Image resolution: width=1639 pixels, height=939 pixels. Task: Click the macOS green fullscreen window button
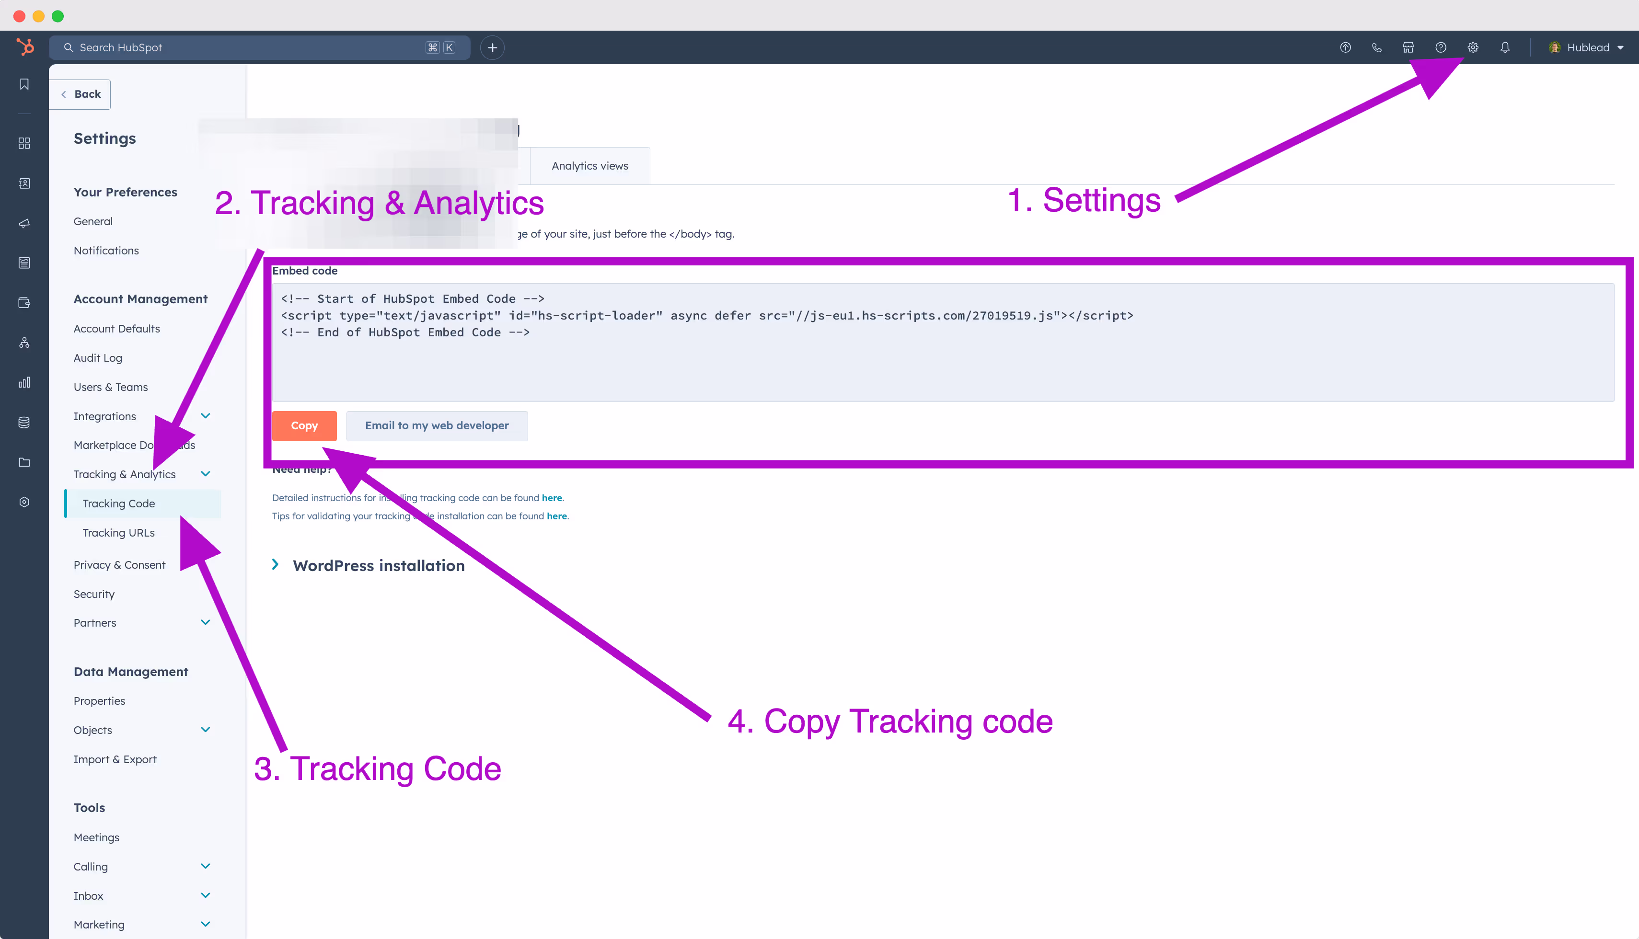58,15
